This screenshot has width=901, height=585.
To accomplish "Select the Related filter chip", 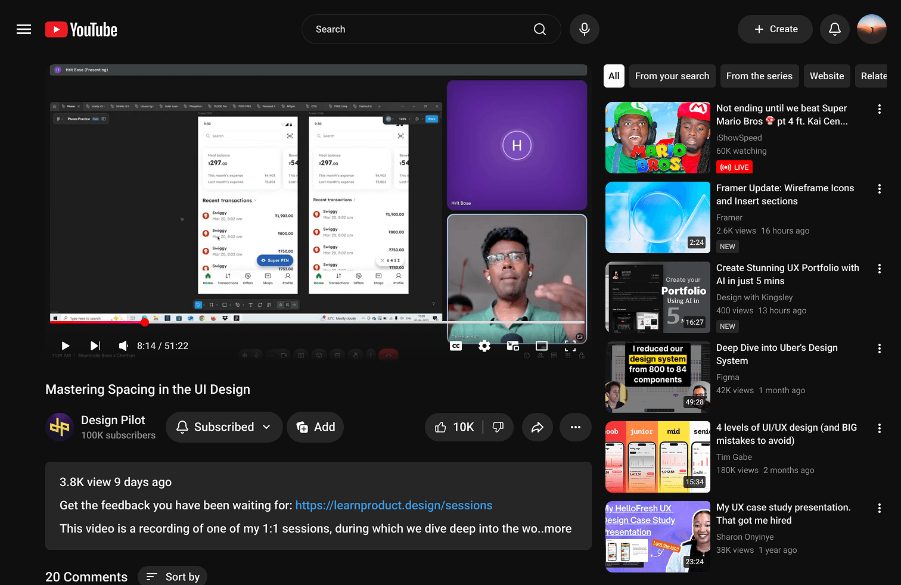I will pyautogui.click(x=871, y=76).
